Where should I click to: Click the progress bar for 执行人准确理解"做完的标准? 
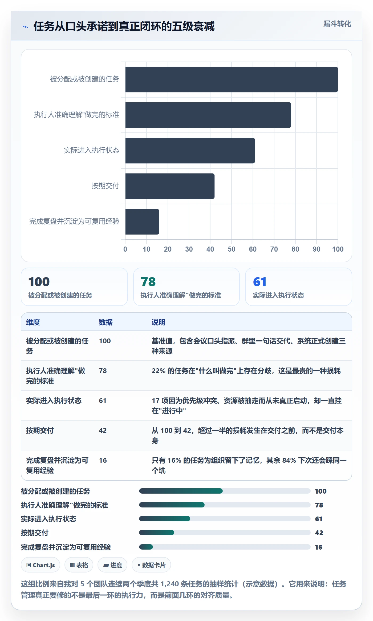[225, 505]
